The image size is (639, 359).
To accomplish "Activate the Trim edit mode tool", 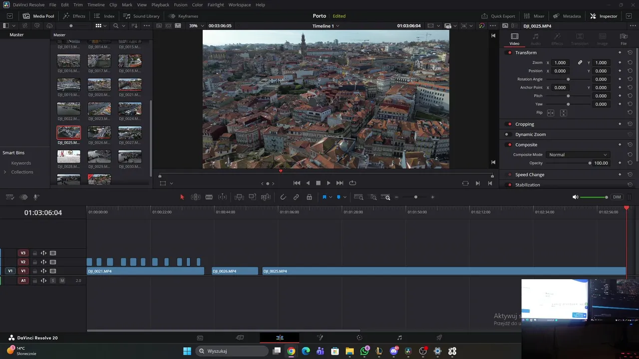I will (x=196, y=197).
